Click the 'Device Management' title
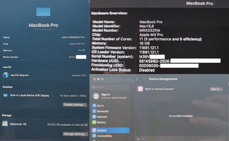The image size is (229, 141). pos(163,79)
